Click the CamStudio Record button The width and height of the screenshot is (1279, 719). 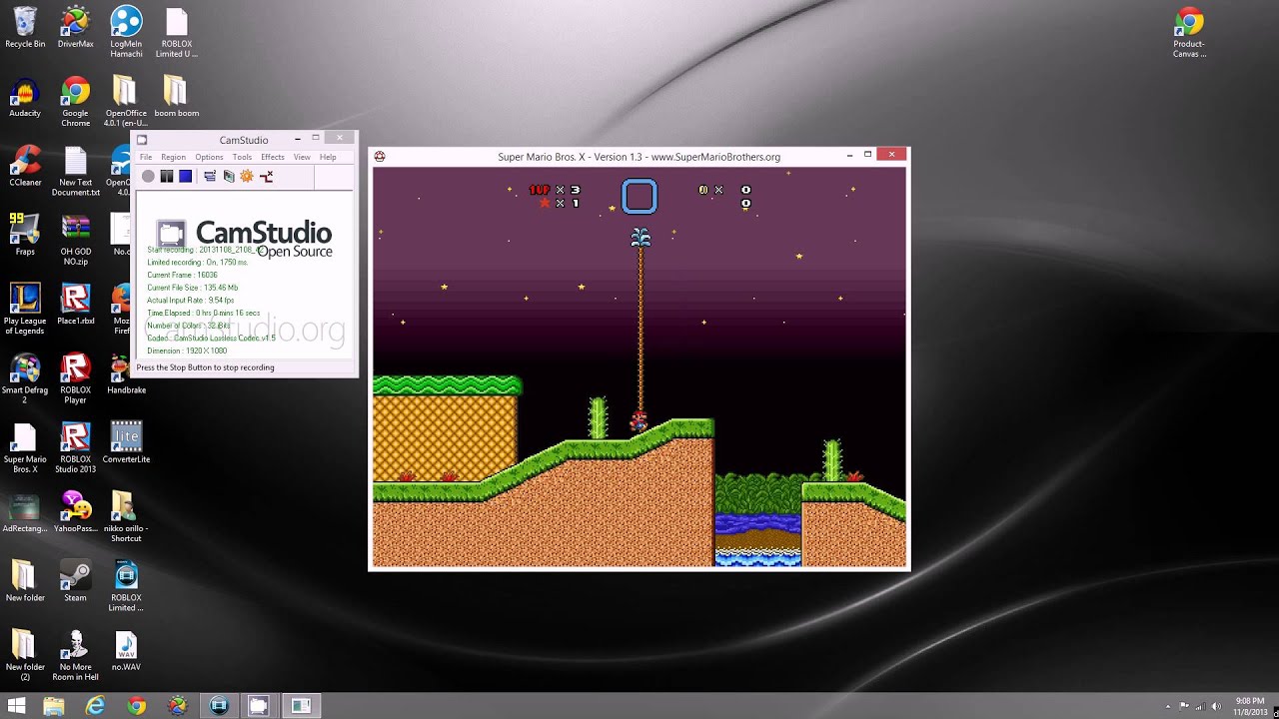(x=148, y=176)
